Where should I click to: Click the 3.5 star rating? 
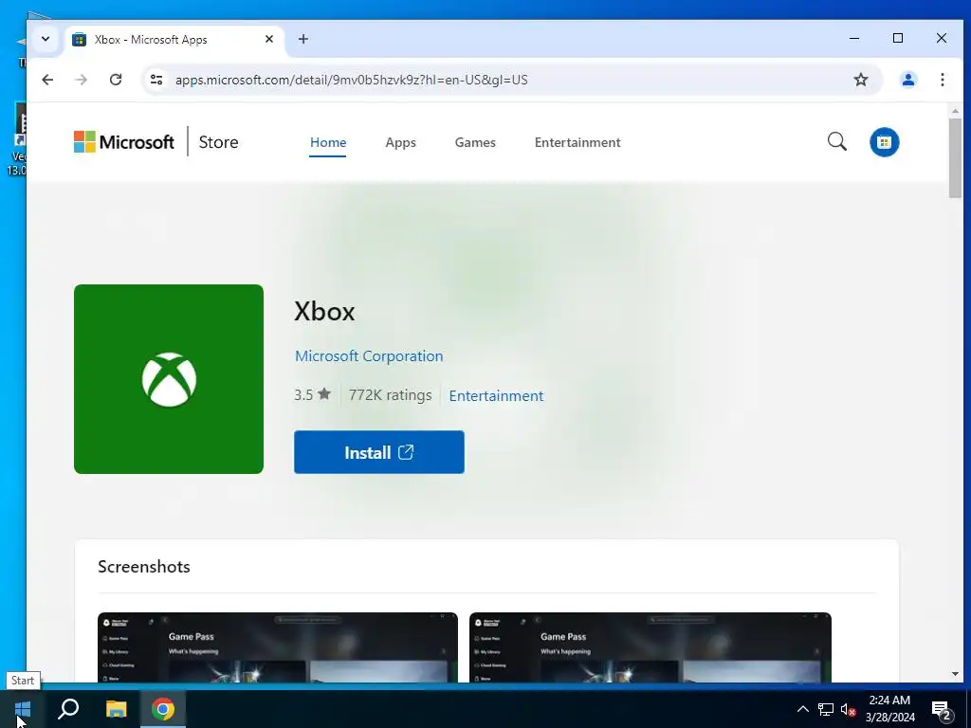[x=312, y=395]
